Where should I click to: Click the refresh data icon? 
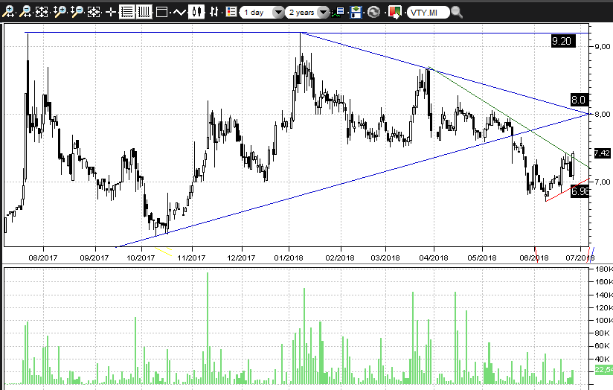coord(373,12)
